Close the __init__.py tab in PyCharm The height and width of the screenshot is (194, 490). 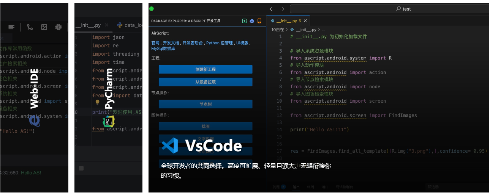click(x=107, y=25)
